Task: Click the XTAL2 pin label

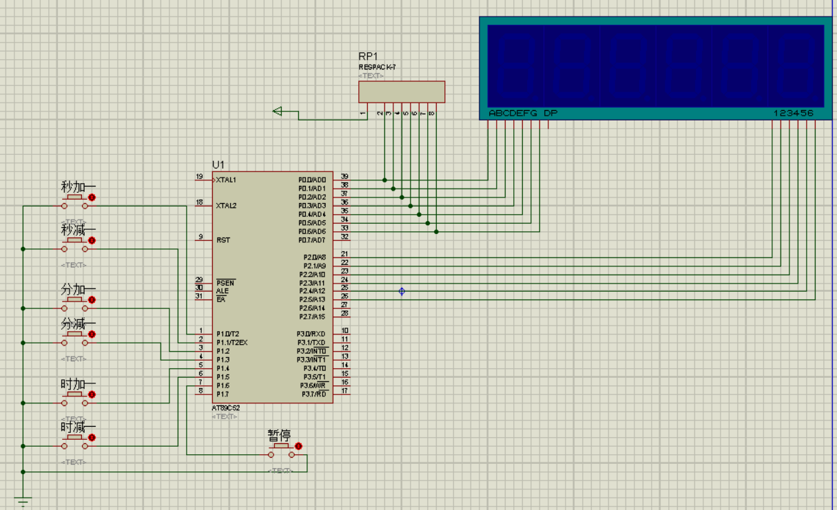Action: coord(226,206)
